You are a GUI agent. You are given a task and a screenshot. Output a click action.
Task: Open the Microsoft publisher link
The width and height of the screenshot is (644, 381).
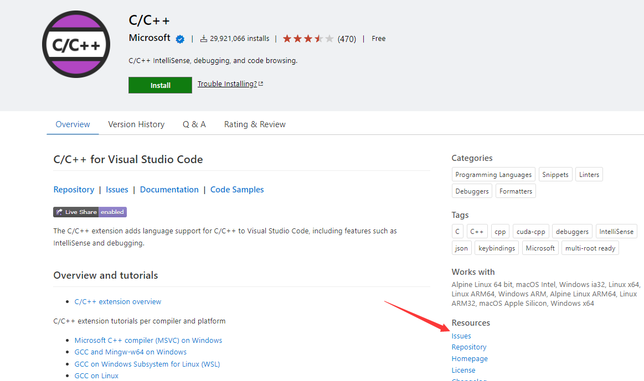(x=150, y=38)
